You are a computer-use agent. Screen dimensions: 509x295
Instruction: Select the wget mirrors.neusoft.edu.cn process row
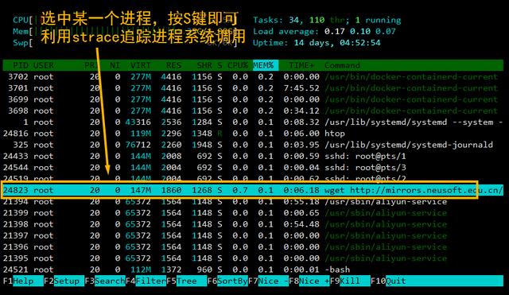253,190
